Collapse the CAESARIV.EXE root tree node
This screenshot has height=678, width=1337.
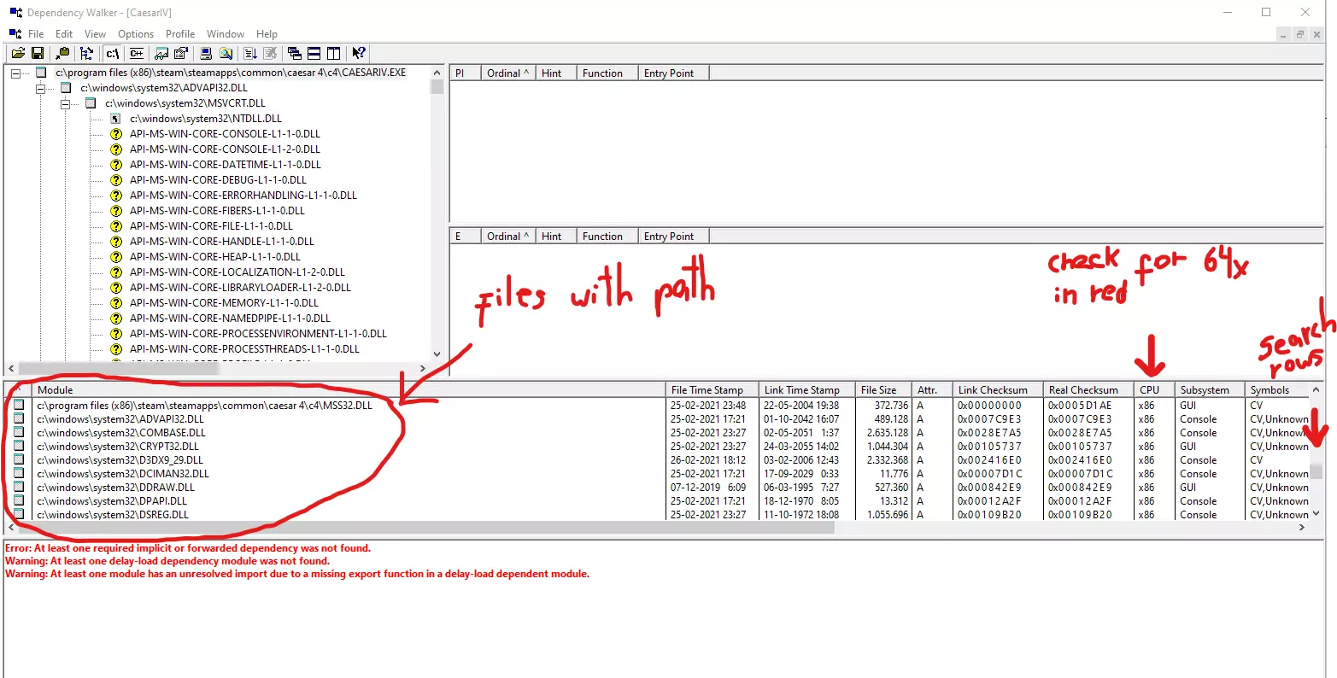[15, 73]
